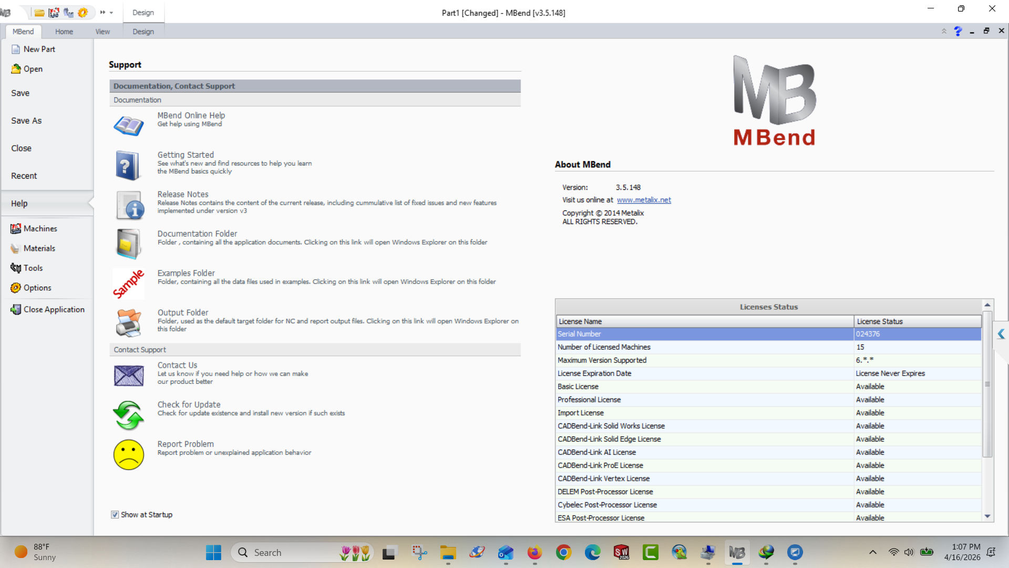The image size is (1009, 568).
Task: Open Firefox from the taskbar
Action: [534, 553]
